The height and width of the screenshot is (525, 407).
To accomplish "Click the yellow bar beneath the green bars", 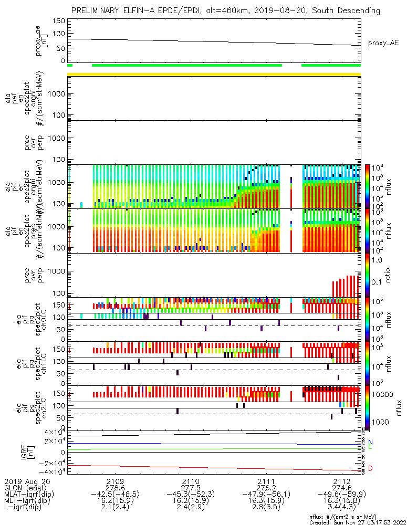I will tap(214, 74).
